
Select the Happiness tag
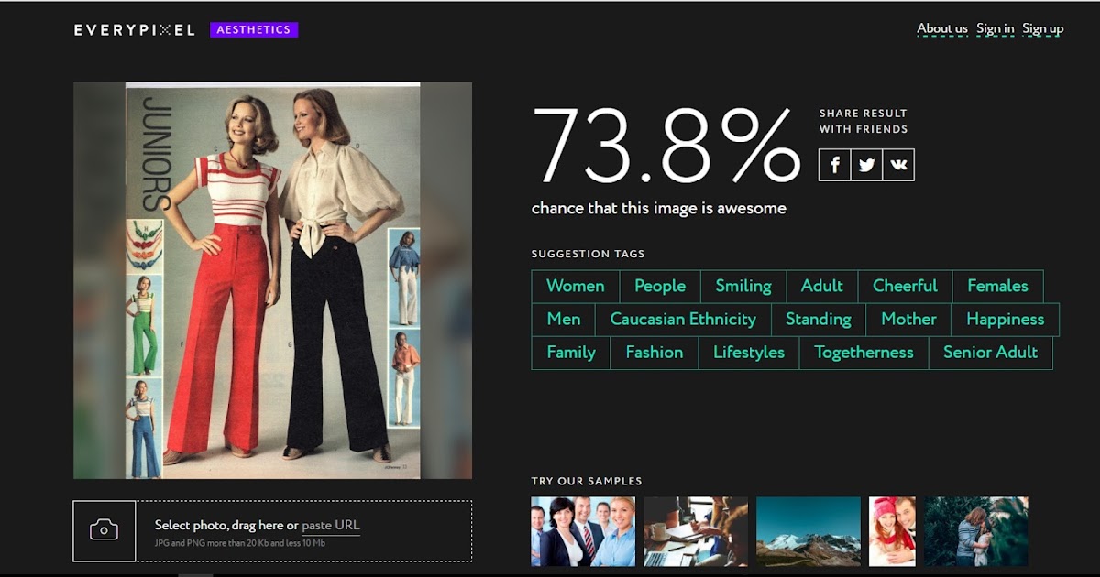1006,320
